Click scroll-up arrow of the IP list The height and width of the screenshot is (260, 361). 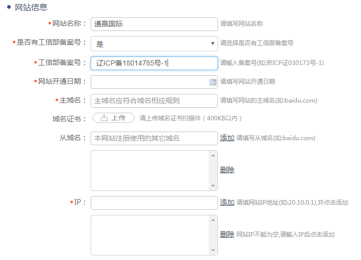click(214, 219)
